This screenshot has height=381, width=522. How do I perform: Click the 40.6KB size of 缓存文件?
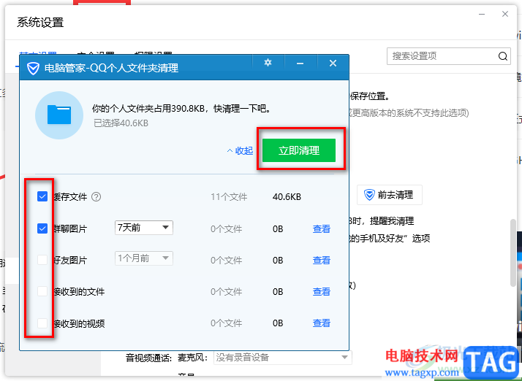[287, 197]
